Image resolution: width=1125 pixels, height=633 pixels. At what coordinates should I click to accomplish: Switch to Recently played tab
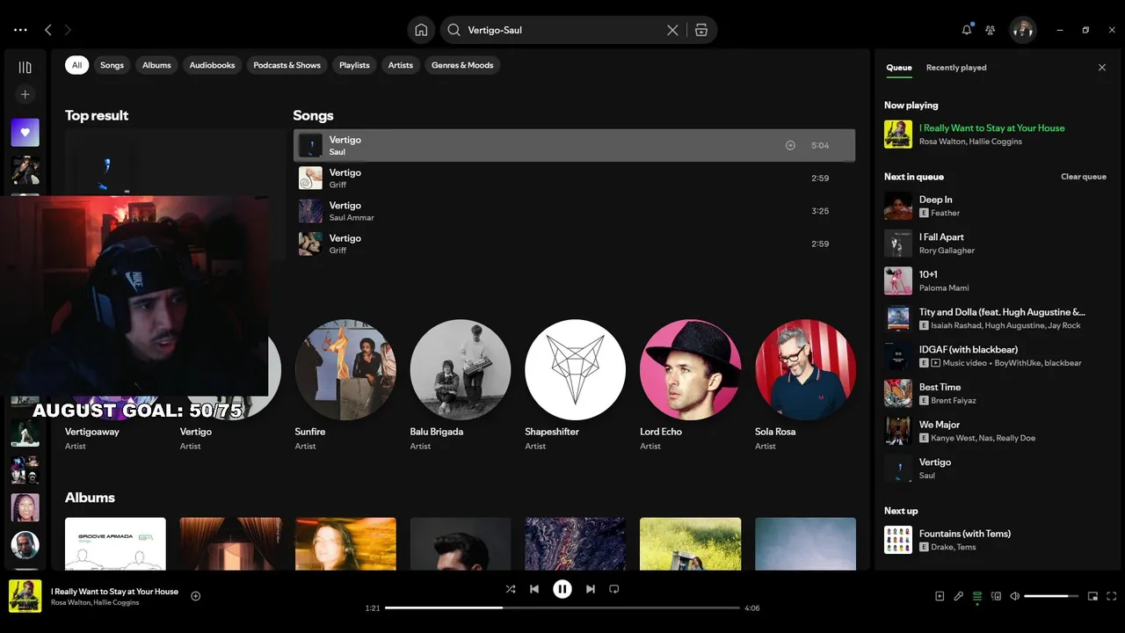pos(956,68)
